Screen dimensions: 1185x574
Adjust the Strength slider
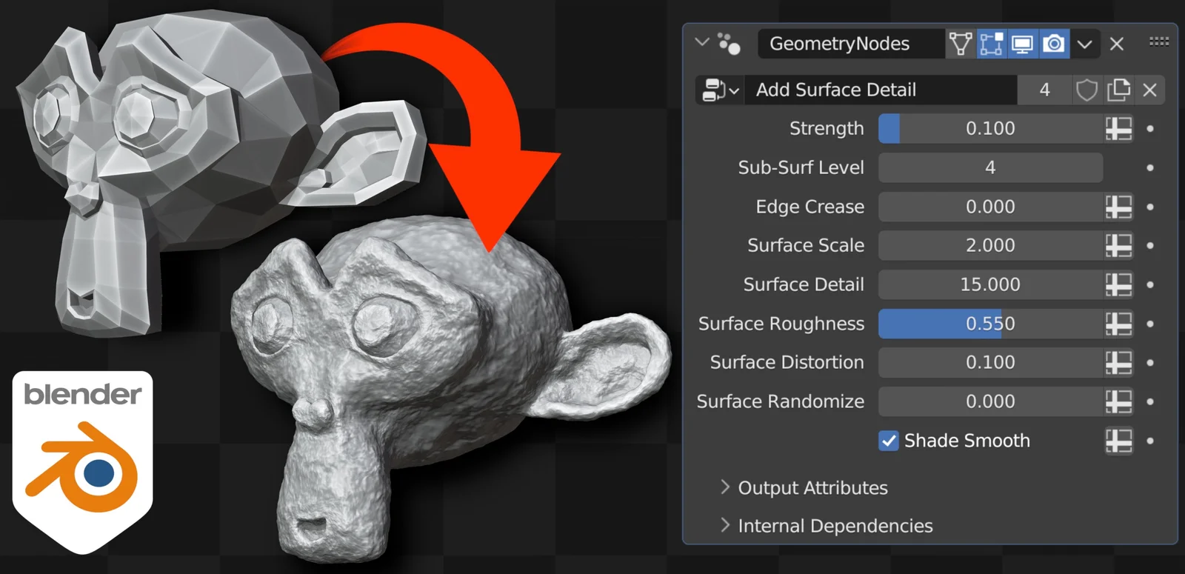(990, 129)
